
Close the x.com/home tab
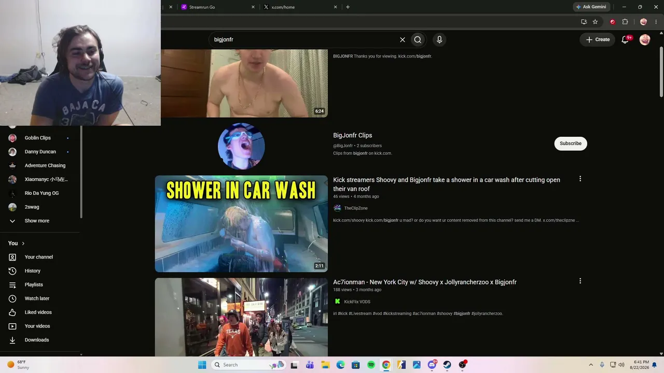[x=335, y=7]
